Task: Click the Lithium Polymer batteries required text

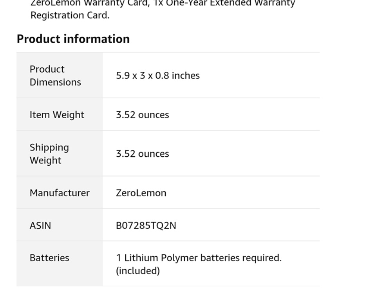Action: 199,258
